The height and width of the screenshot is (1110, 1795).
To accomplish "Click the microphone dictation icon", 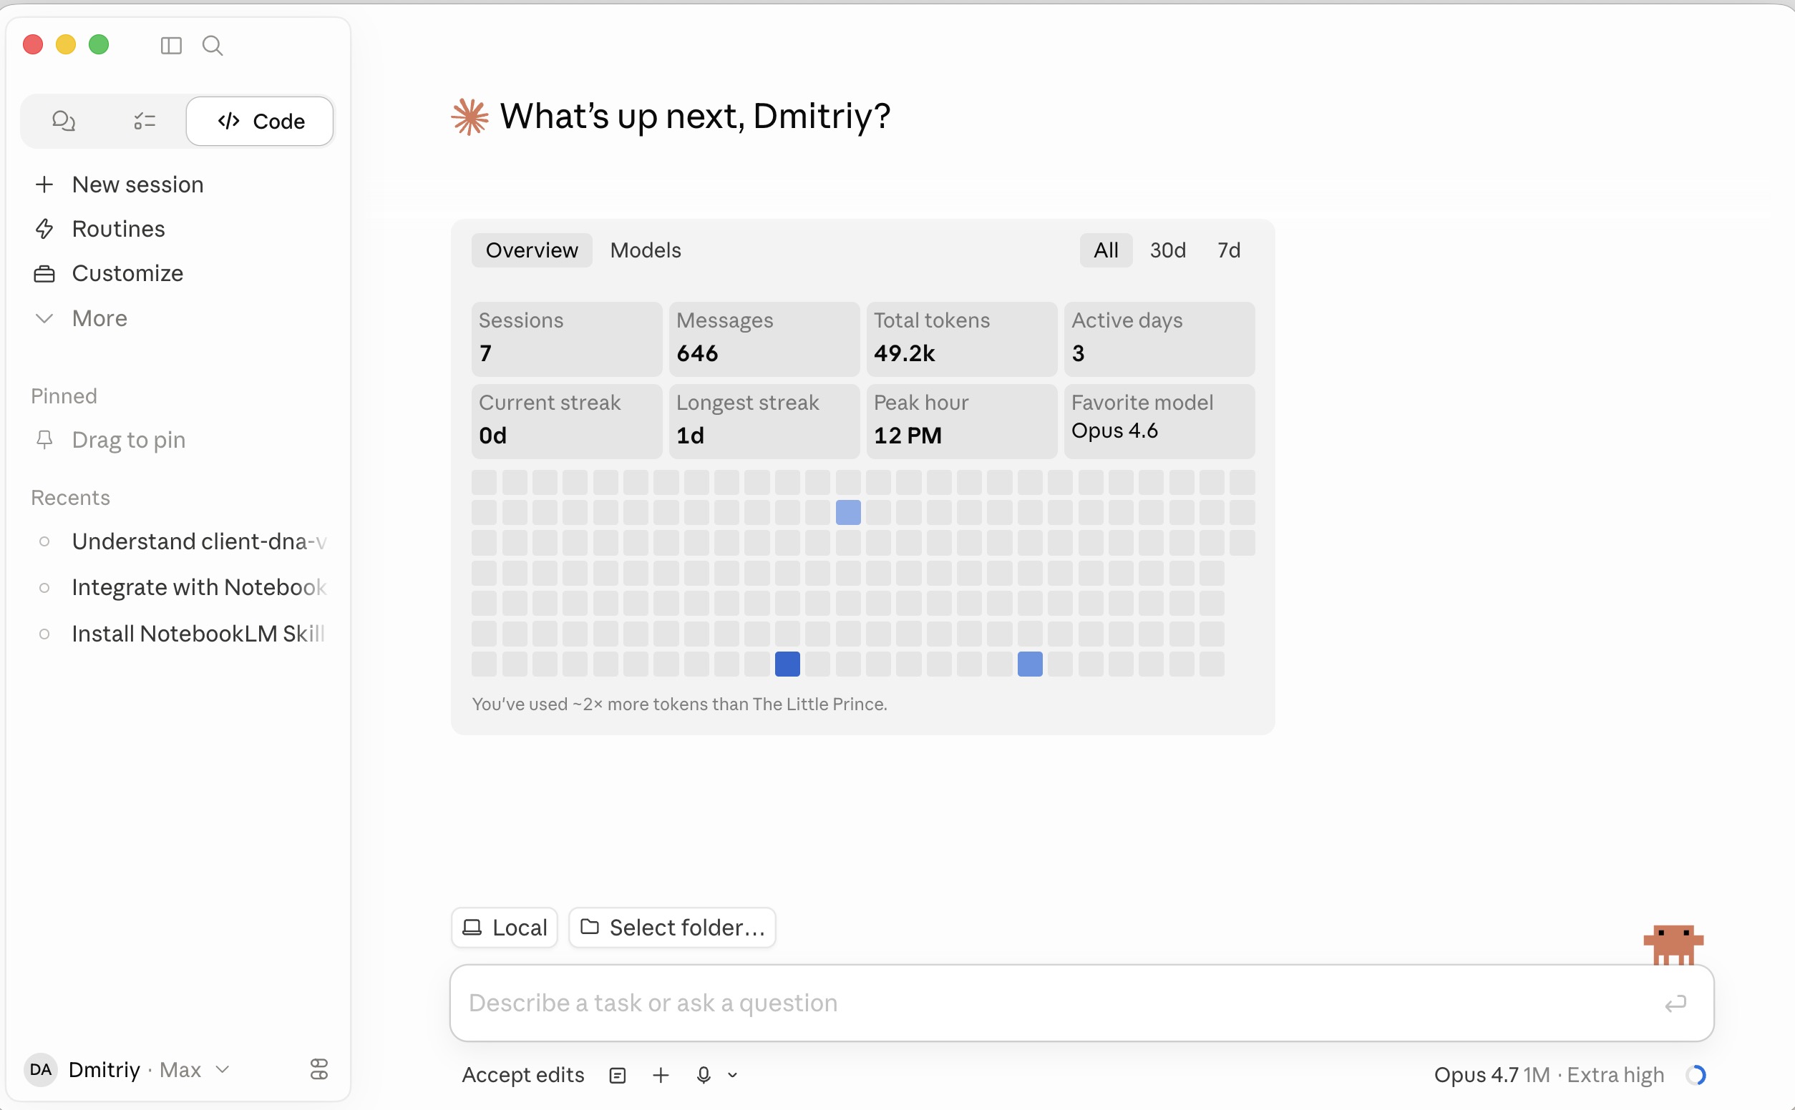I will point(704,1075).
